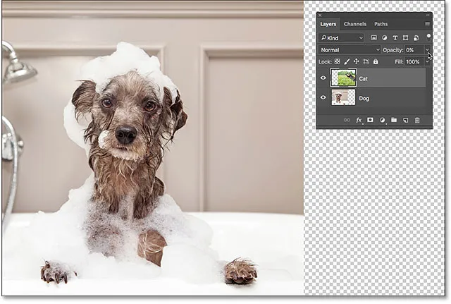
Task: Open the Normal blend mode dropdown
Action: (349, 50)
